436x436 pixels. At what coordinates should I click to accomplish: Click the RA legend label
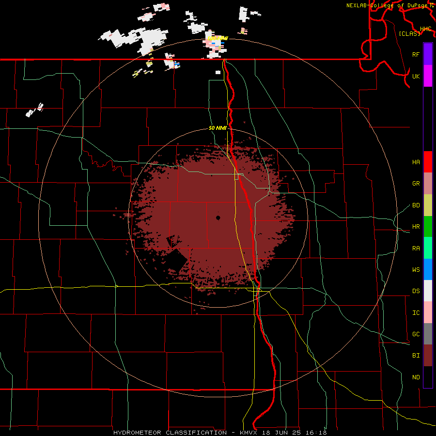[x=416, y=249]
